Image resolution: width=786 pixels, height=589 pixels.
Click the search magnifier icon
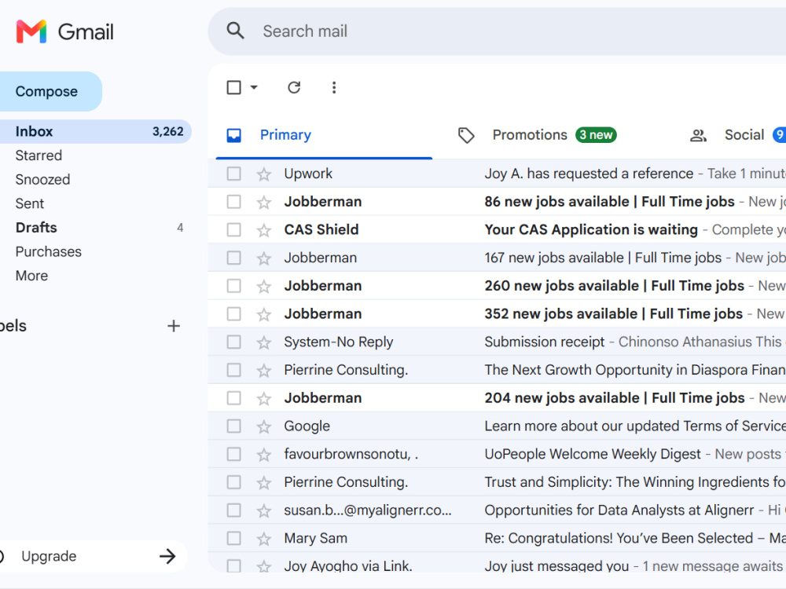coord(235,31)
